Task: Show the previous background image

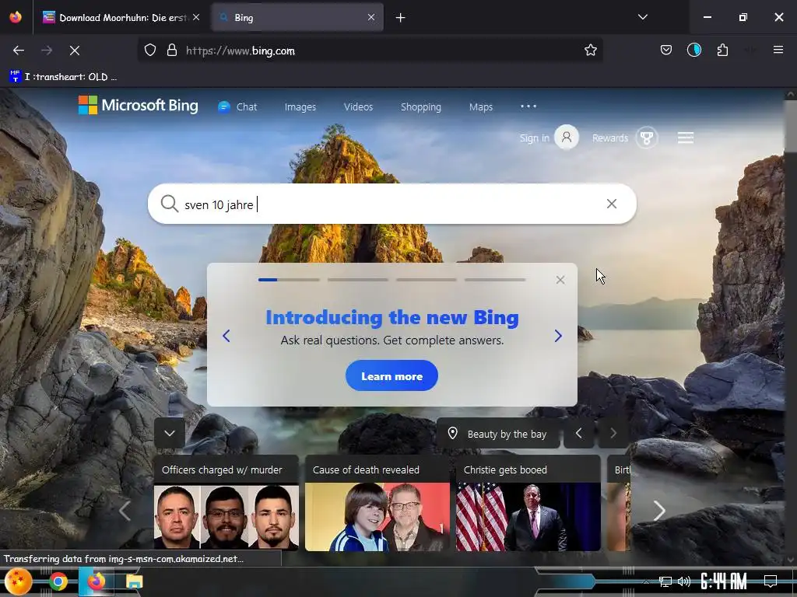Action: point(578,433)
